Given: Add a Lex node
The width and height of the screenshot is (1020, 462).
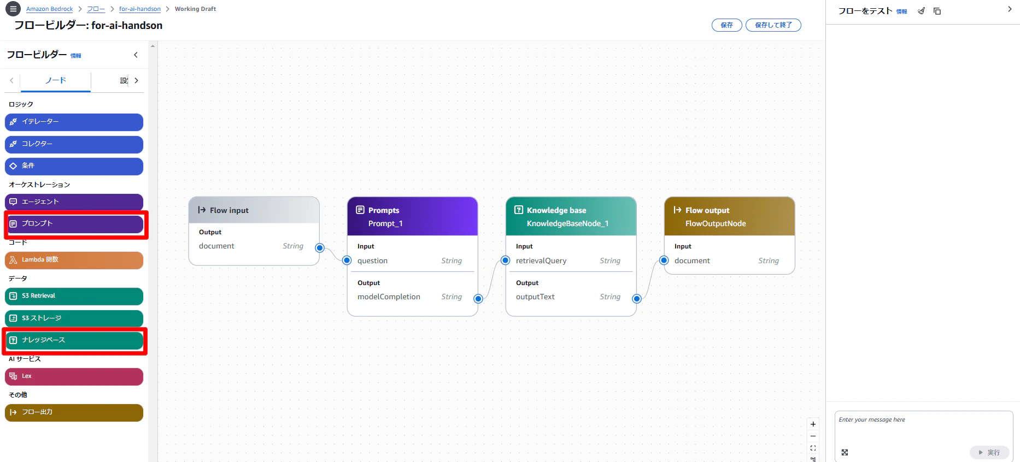Looking at the screenshot, I should pyautogui.click(x=74, y=376).
